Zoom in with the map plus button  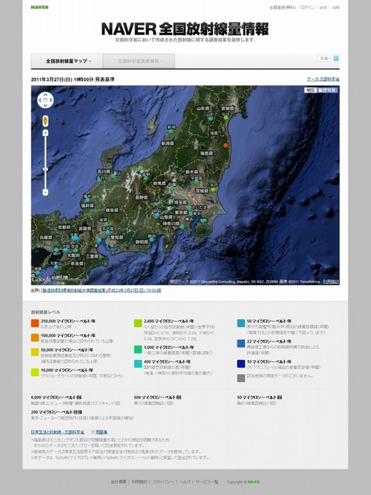tap(45, 133)
